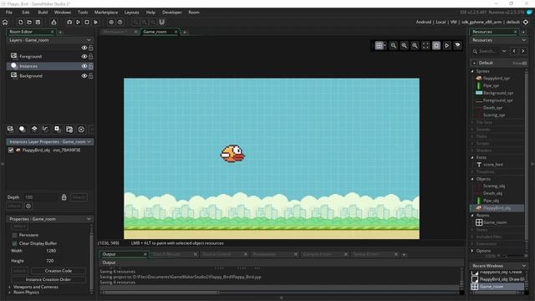Hide the Instances layer with eye icon

[x=84, y=66]
